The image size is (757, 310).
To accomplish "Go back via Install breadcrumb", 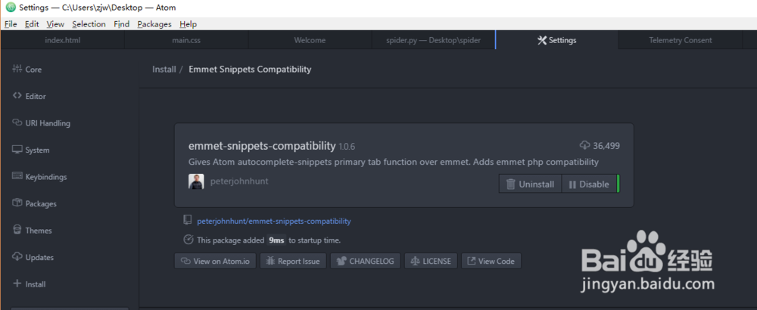I will [x=164, y=70].
